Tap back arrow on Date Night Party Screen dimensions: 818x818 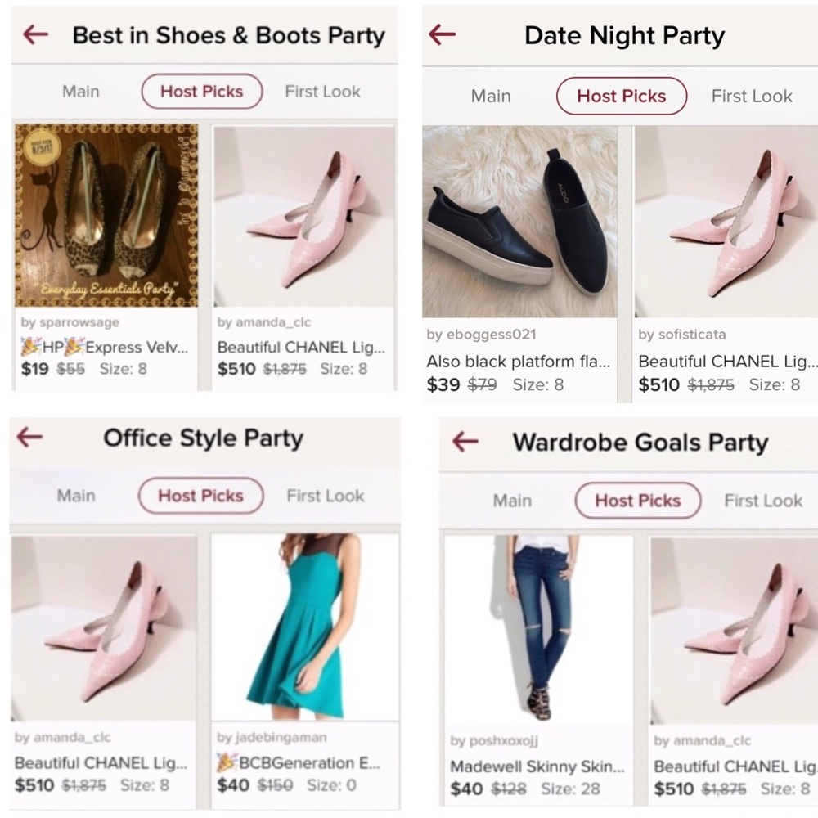pos(442,34)
